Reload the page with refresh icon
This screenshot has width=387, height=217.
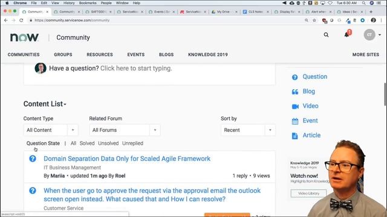coord(22,20)
